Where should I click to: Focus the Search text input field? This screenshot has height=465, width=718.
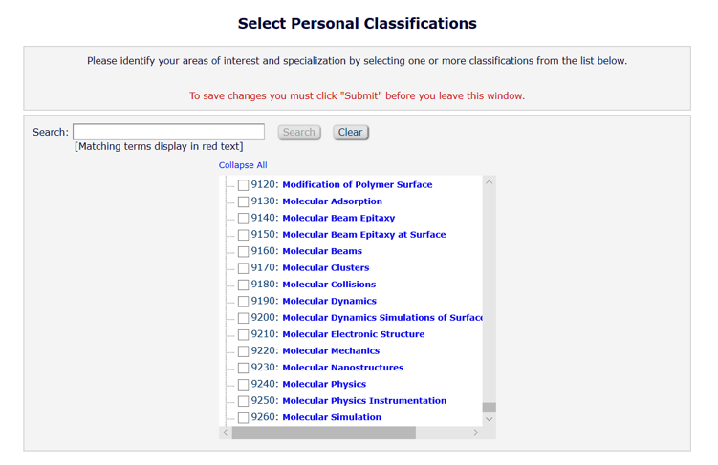point(168,132)
